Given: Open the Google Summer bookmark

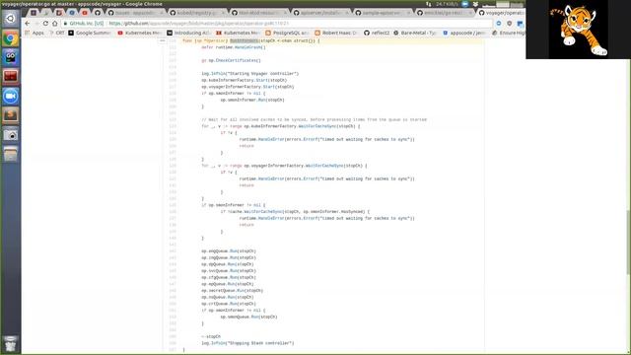Looking at the screenshot, I should (90, 33).
